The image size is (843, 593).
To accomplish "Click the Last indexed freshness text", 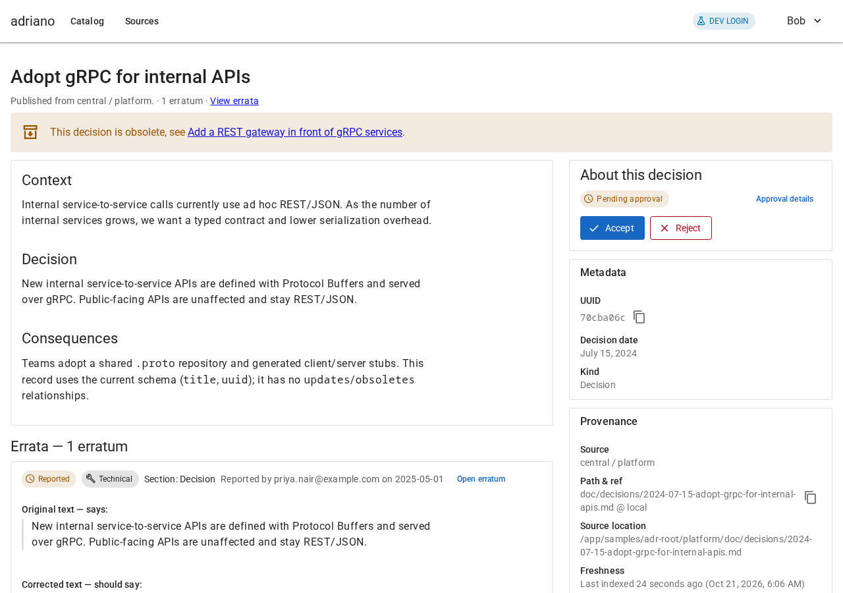I will tap(692, 584).
